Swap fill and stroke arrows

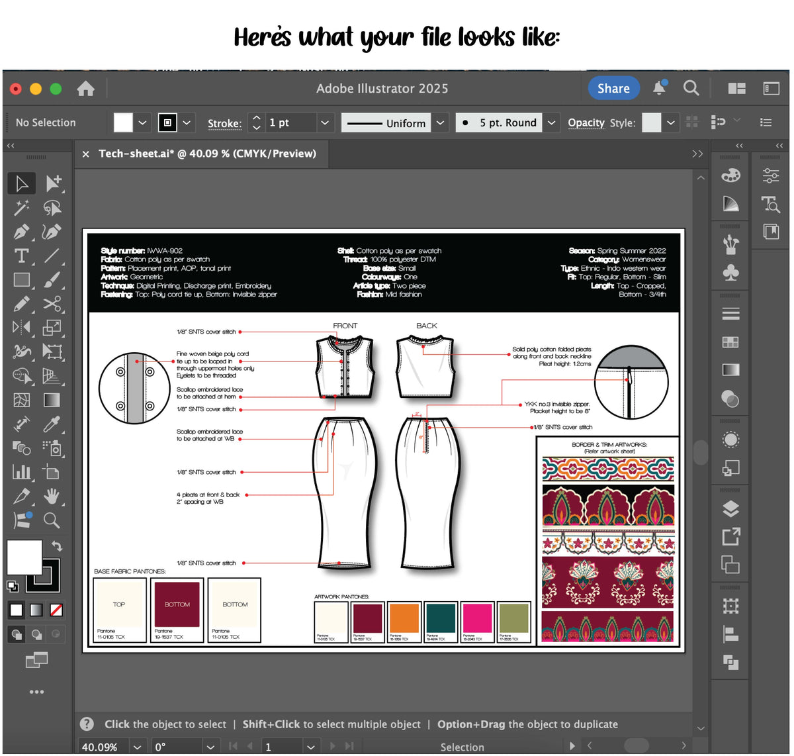click(57, 546)
